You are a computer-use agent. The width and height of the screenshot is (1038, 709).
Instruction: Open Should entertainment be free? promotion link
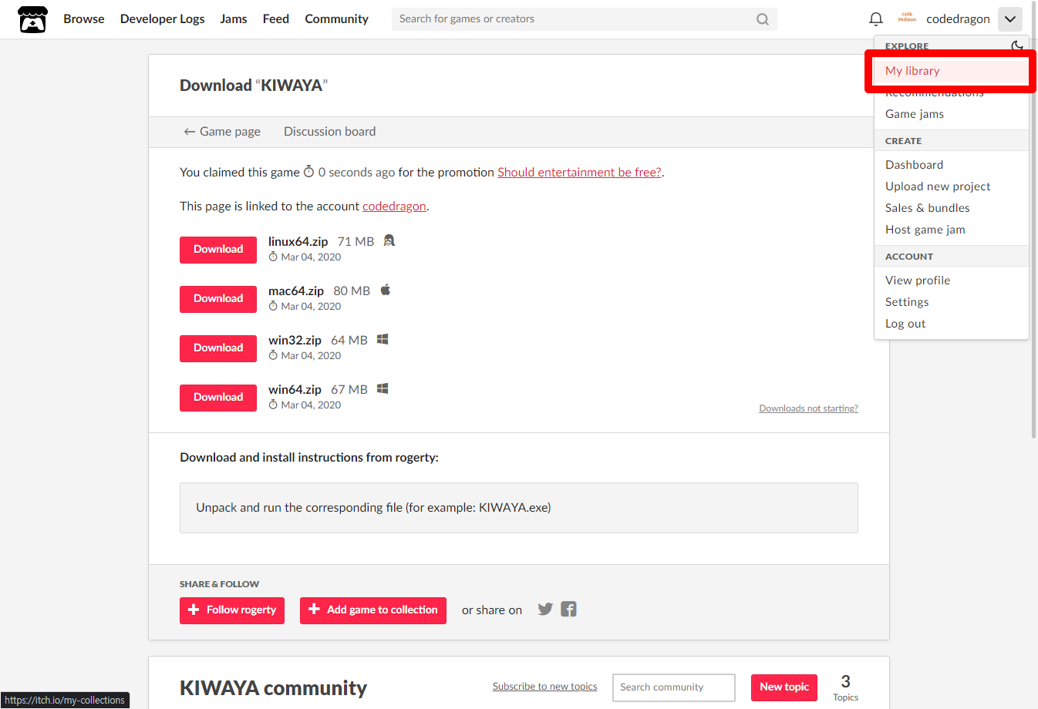(x=579, y=173)
